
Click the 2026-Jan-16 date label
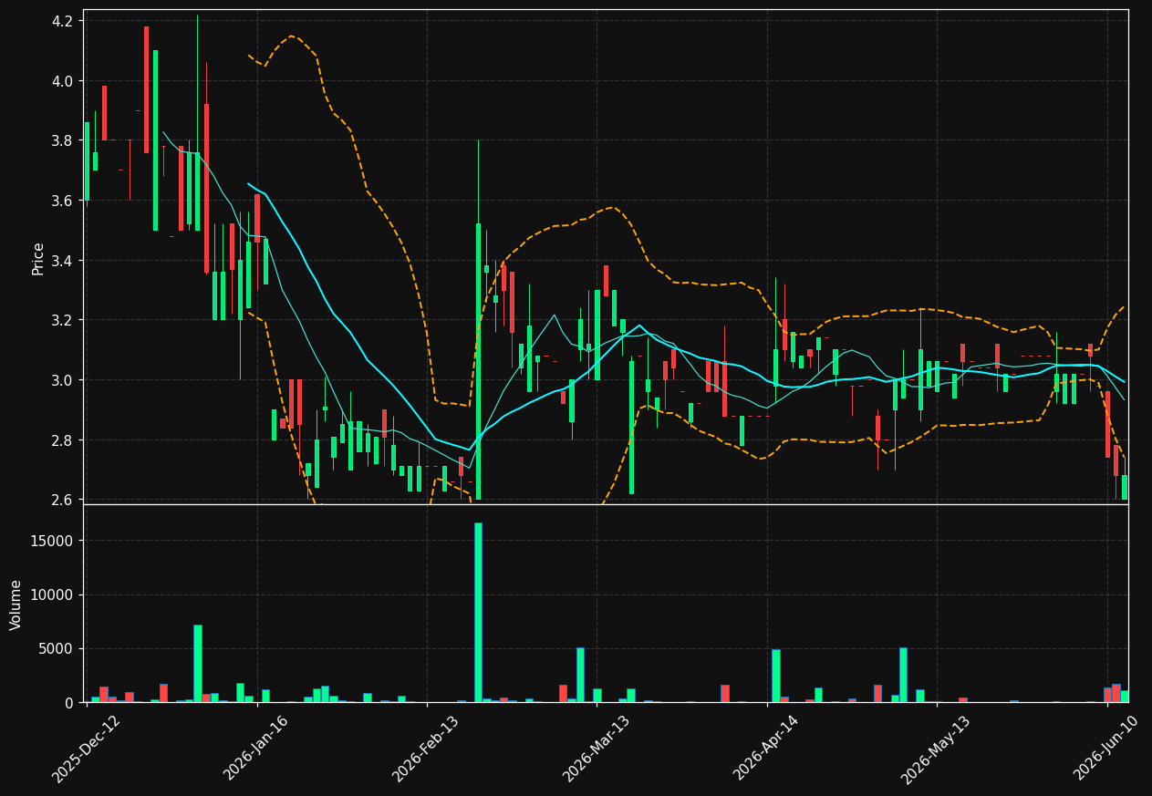[x=256, y=749]
